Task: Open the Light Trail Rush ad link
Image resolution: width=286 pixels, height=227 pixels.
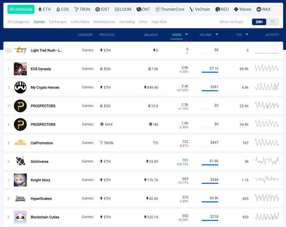Action: [x=46, y=50]
